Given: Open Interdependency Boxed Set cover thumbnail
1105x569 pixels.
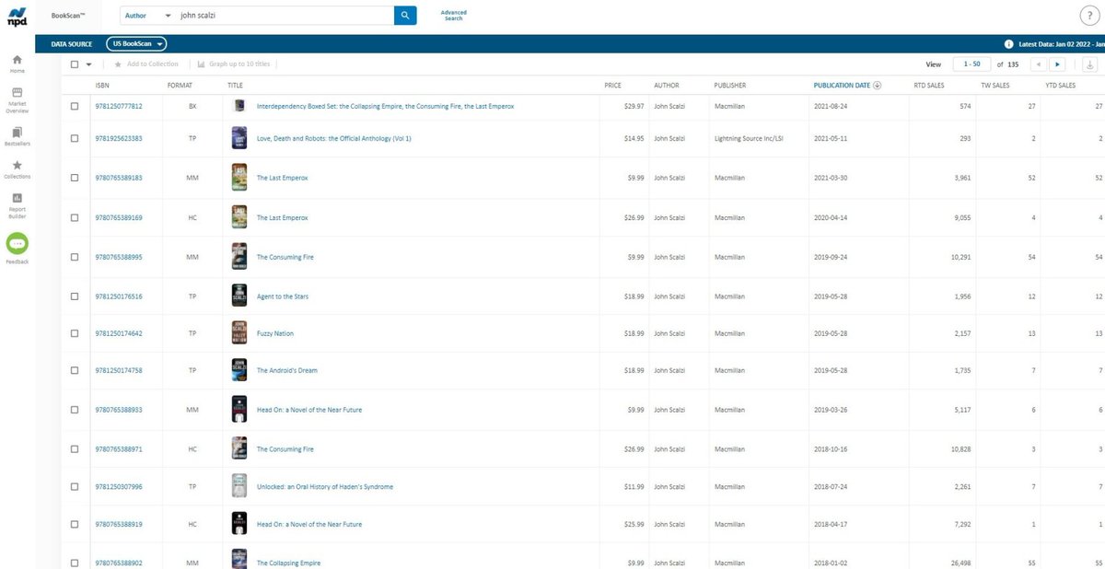Looking at the screenshot, I should [239, 106].
